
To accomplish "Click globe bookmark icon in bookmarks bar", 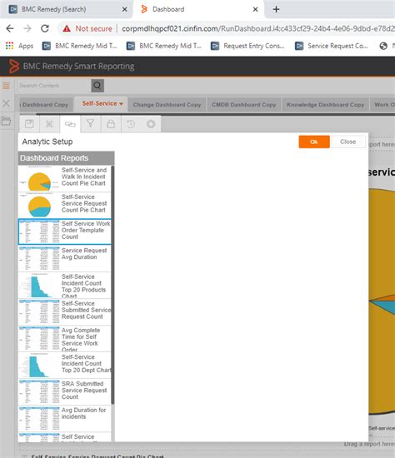I will 383,46.
